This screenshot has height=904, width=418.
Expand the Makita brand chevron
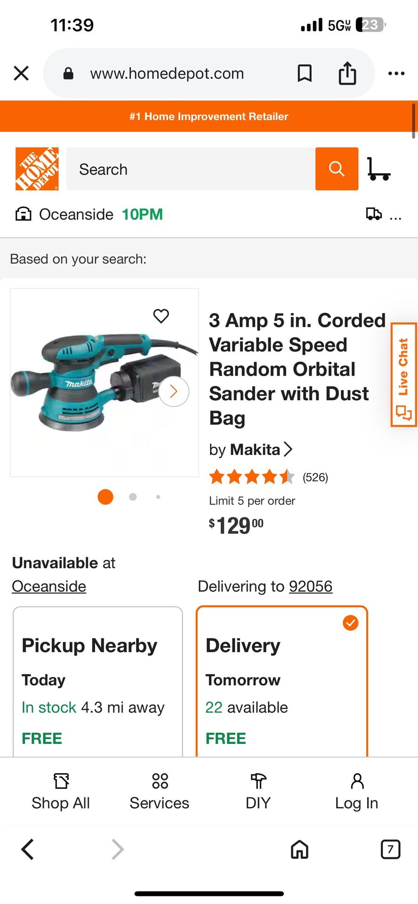[x=288, y=449]
